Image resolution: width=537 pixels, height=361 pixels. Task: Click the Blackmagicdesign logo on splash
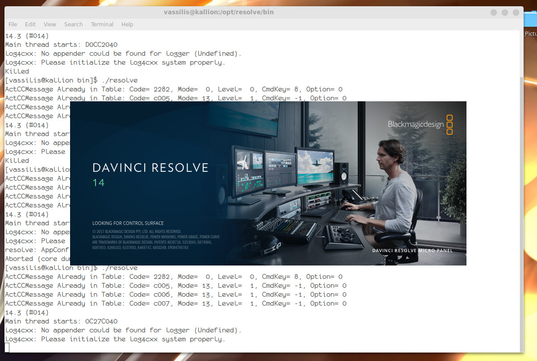[420, 124]
